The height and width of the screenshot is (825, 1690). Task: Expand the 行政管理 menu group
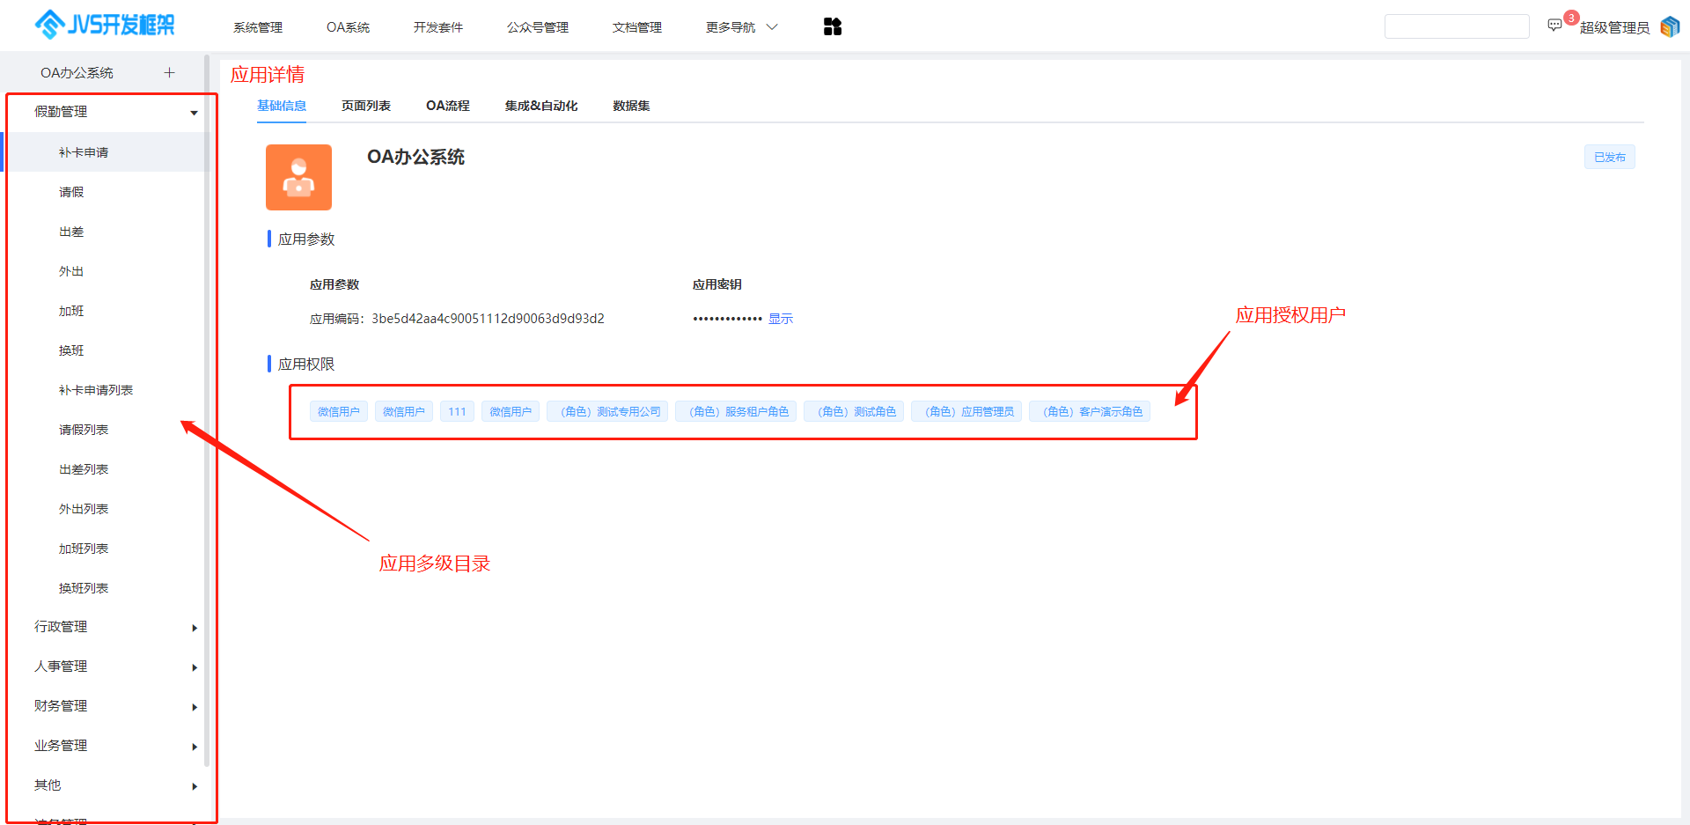(112, 627)
